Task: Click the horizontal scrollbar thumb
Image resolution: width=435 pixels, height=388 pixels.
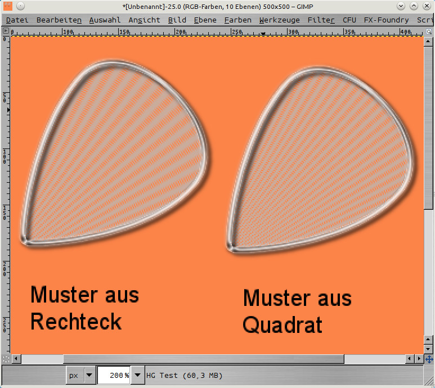Action: coord(203,359)
